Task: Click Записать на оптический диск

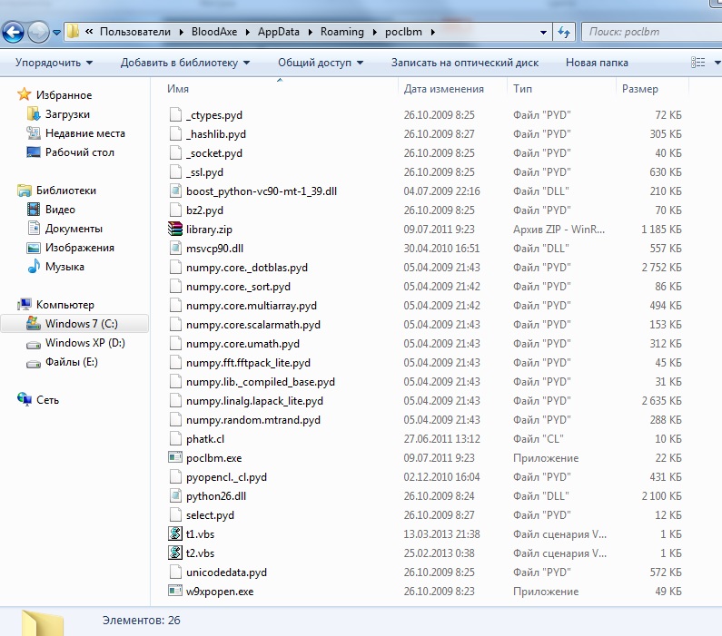Action: pos(465,63)
